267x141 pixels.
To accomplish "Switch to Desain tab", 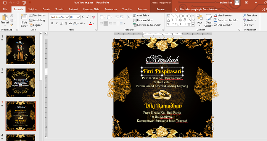I will pos(46,10).
